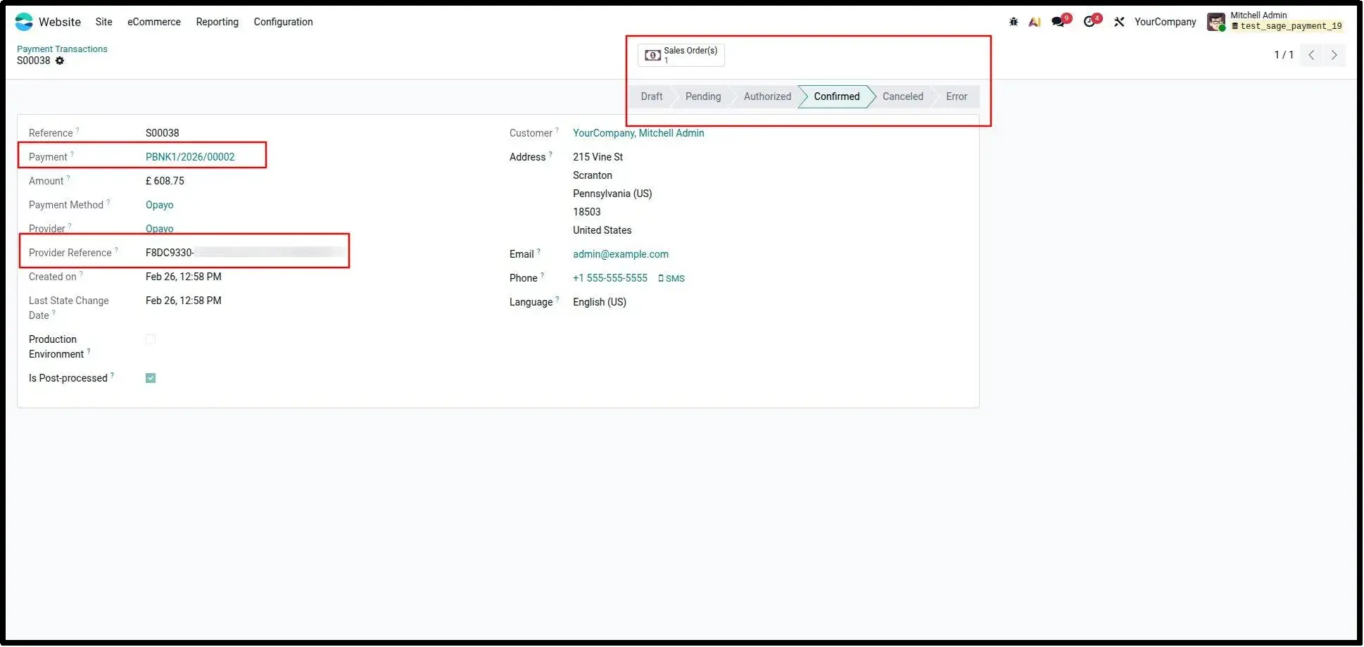This screenshot has height=647, width=1364.
Task: Open the AI assistant icon in navbar
Action: 1035,22
